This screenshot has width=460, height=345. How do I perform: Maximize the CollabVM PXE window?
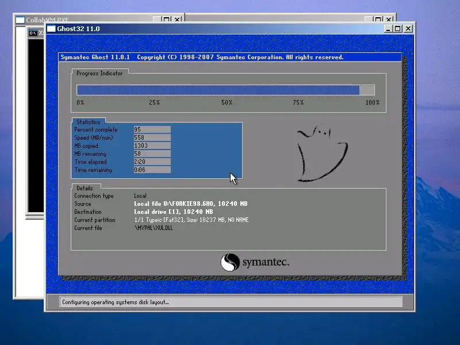click(166, 20)
